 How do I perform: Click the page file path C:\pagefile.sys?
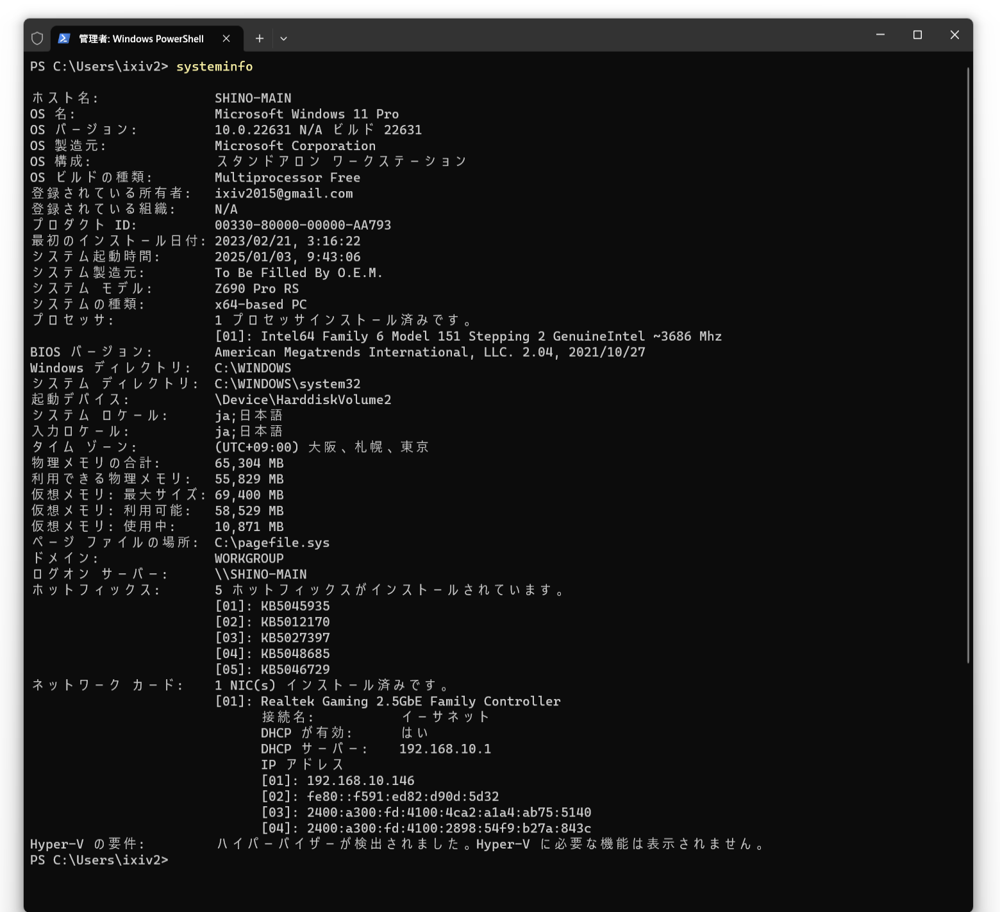point(272,542)
